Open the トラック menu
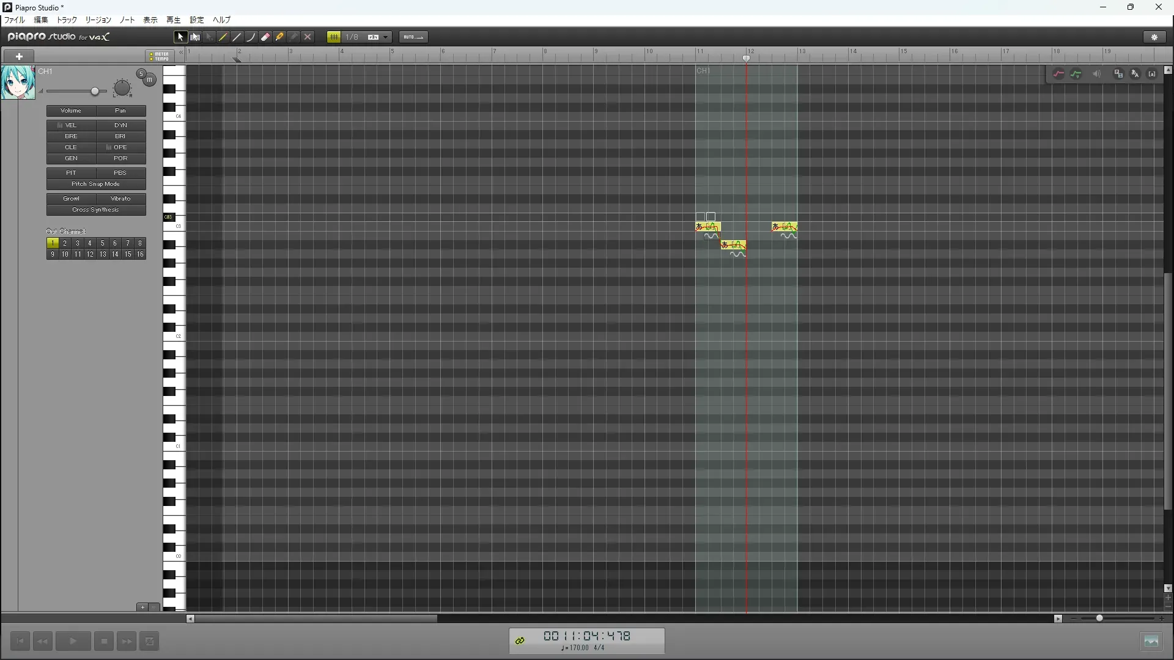The height and width of the screenshot is (660, 1174). point(67,20)
